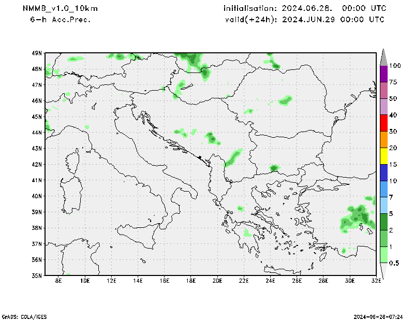
Task: Click the gray arrow atop the color scale
Action: 384,56
